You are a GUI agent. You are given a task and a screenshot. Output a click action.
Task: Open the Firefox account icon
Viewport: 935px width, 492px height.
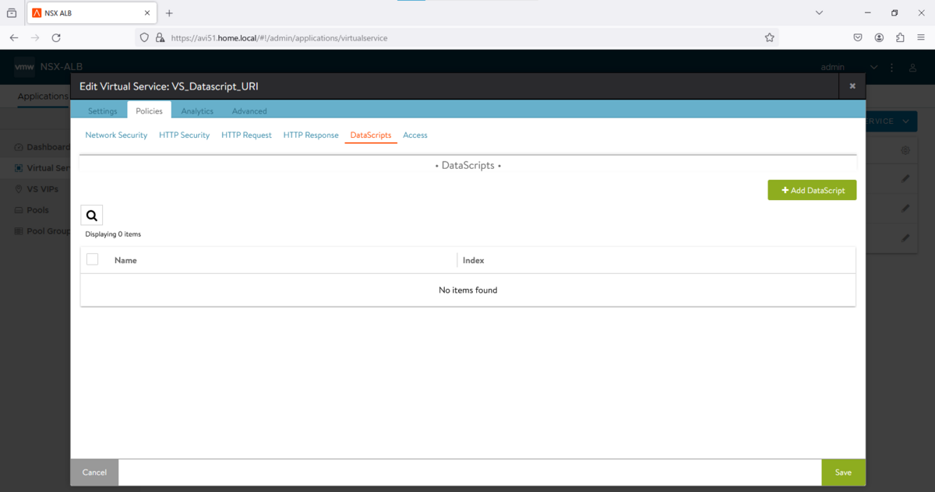879,37
